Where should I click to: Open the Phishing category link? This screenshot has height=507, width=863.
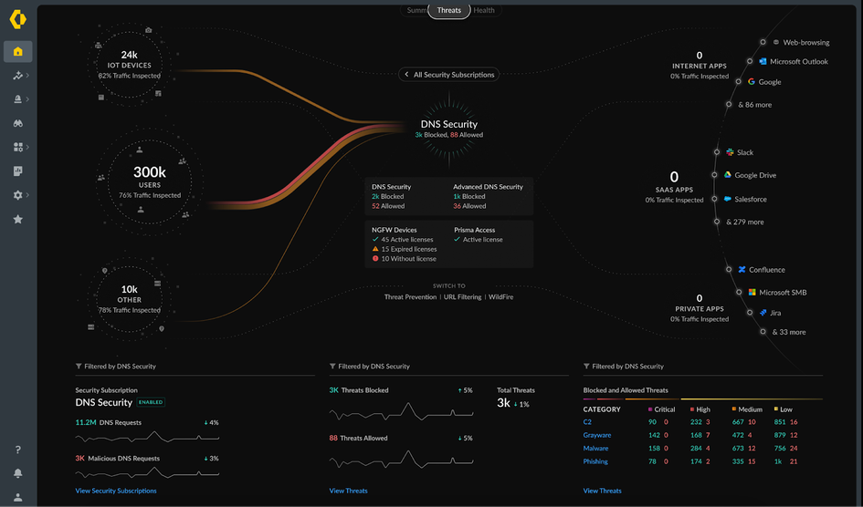(595, 461)
